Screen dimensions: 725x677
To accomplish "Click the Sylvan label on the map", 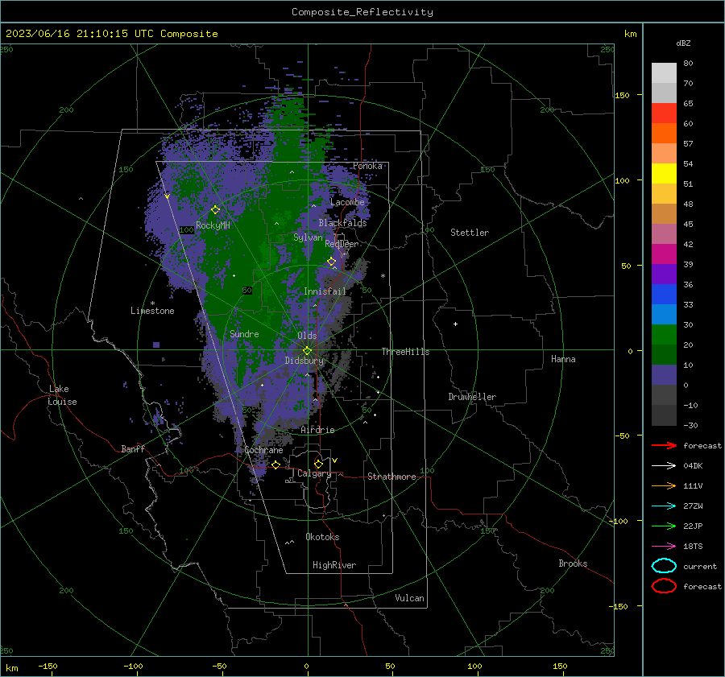I will coord(308,237).
